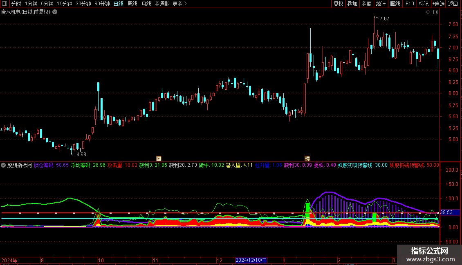Open the 统计 statistics button
The height and width of the screenshot is (265, 462).
click(381, 4)
